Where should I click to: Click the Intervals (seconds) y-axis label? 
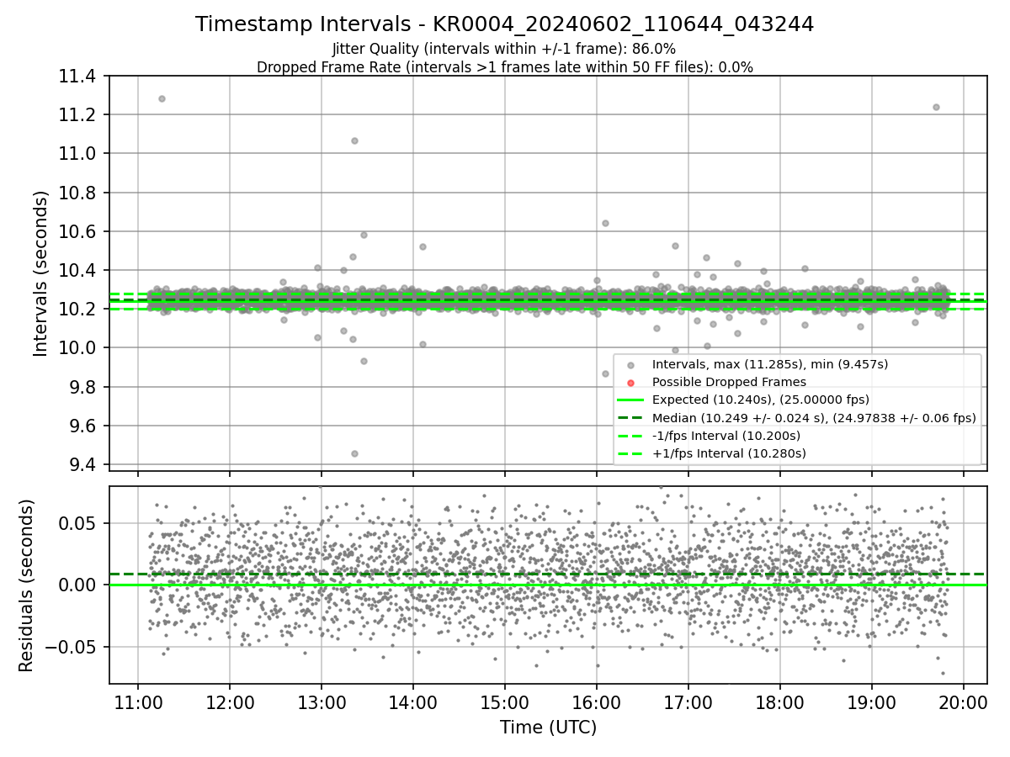[40, 273]
